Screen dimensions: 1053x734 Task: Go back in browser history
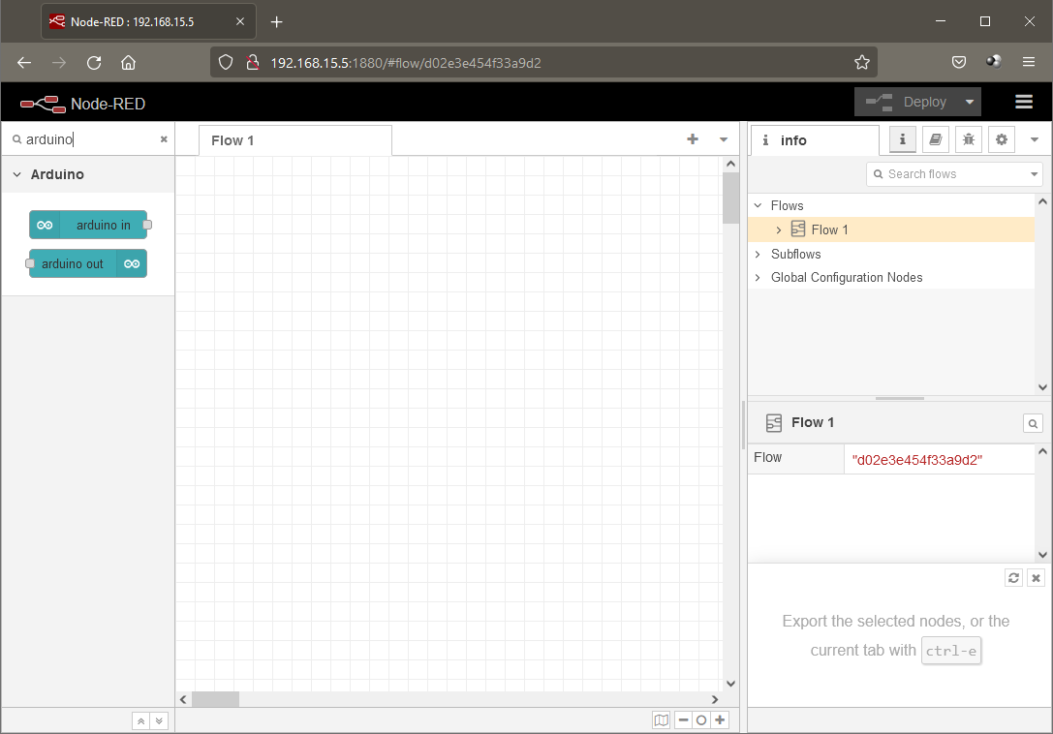(24, 62)
